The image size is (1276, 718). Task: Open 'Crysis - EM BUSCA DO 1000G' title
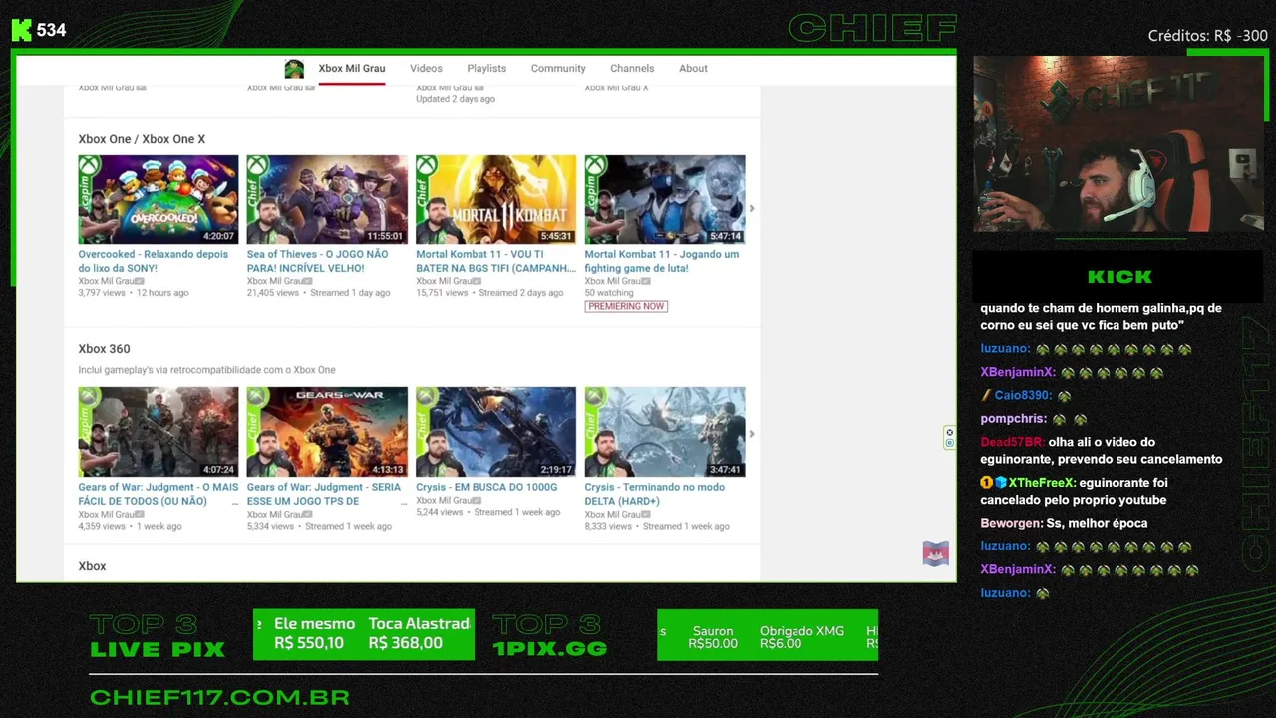point(486,487)
